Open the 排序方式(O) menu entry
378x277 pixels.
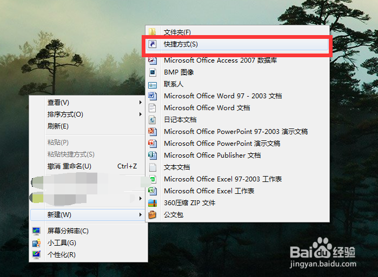(88, 114)
